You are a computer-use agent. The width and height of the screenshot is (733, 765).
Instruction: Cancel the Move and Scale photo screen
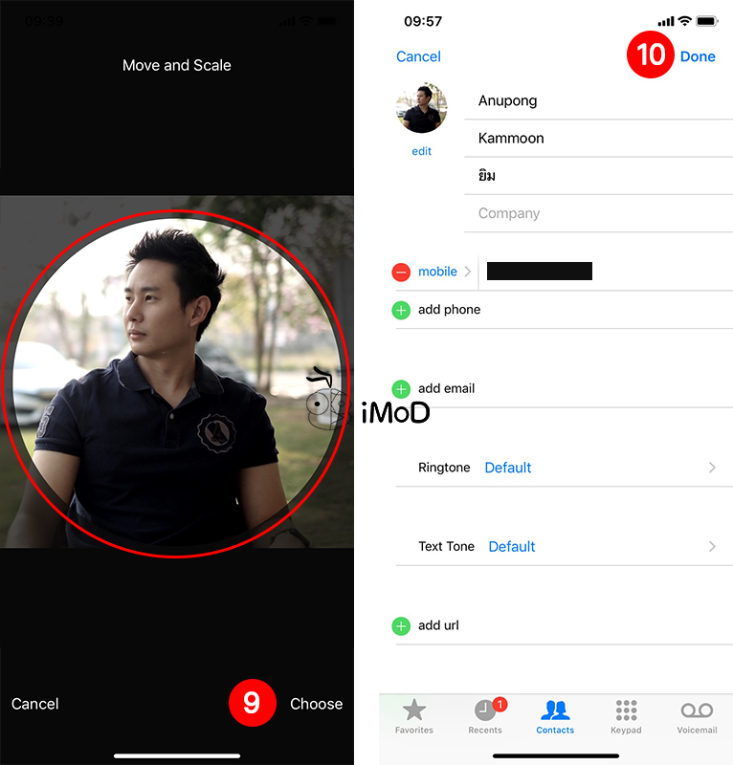(35, 704)
